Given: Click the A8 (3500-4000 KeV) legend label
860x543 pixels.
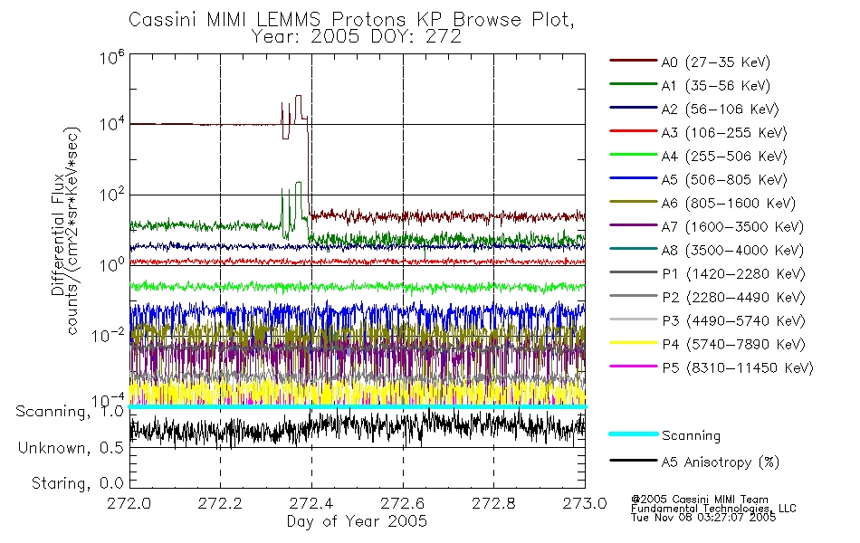Looking at the screenshot, I should tap(732, 251).
